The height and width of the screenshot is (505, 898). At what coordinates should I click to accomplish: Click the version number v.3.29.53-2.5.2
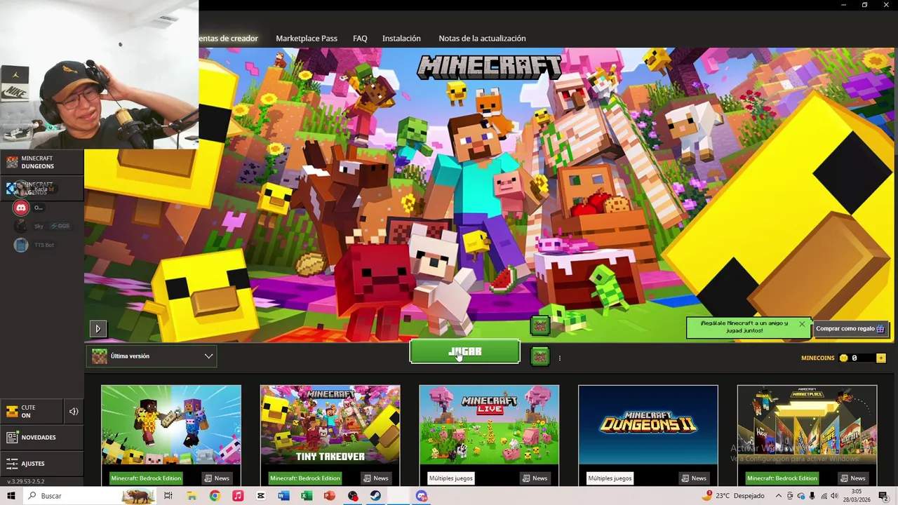pyautogui.click(x=26, y=482)
